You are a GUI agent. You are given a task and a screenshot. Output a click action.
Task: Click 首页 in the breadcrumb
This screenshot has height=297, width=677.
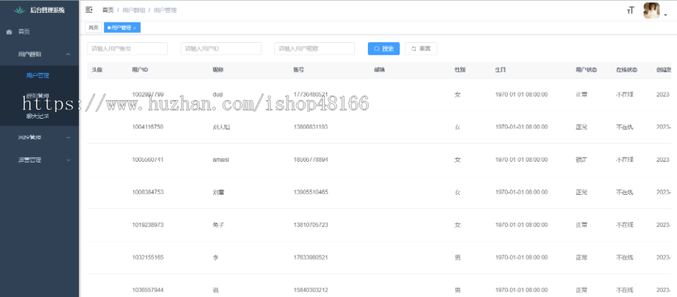[108, 10]
